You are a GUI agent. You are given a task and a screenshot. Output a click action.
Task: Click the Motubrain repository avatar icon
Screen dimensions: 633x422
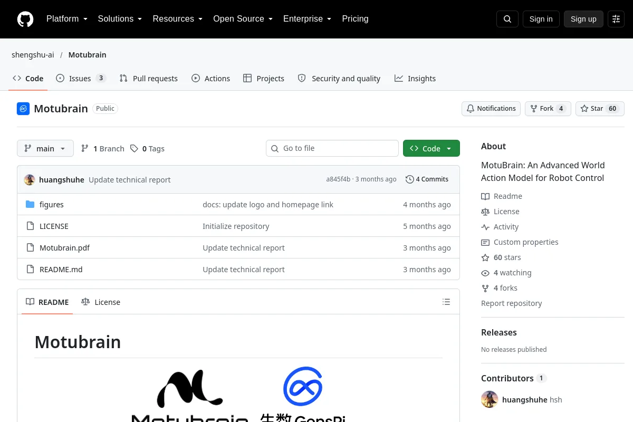[x=23, y=109]
